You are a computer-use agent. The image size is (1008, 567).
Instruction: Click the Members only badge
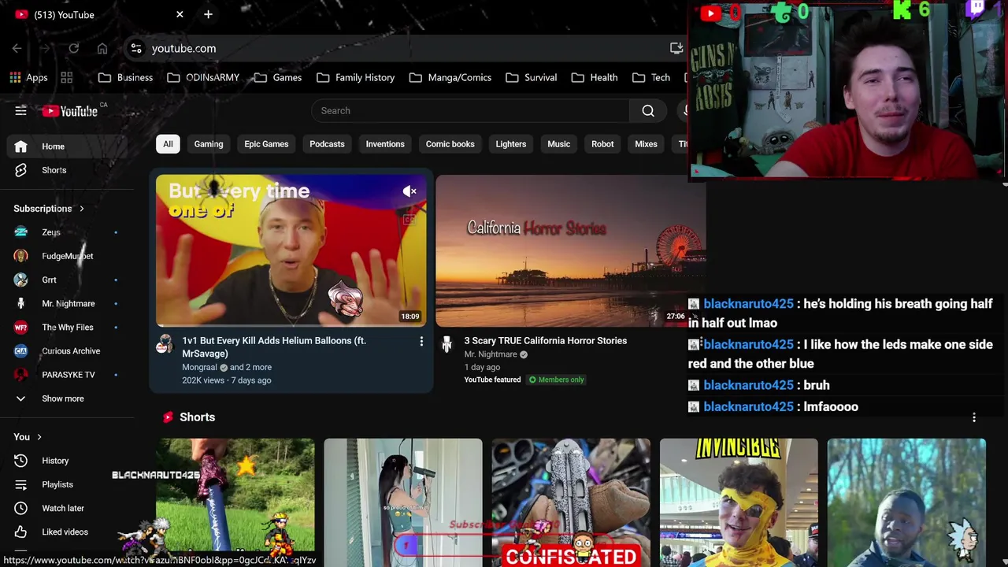(x=557, y=380)
